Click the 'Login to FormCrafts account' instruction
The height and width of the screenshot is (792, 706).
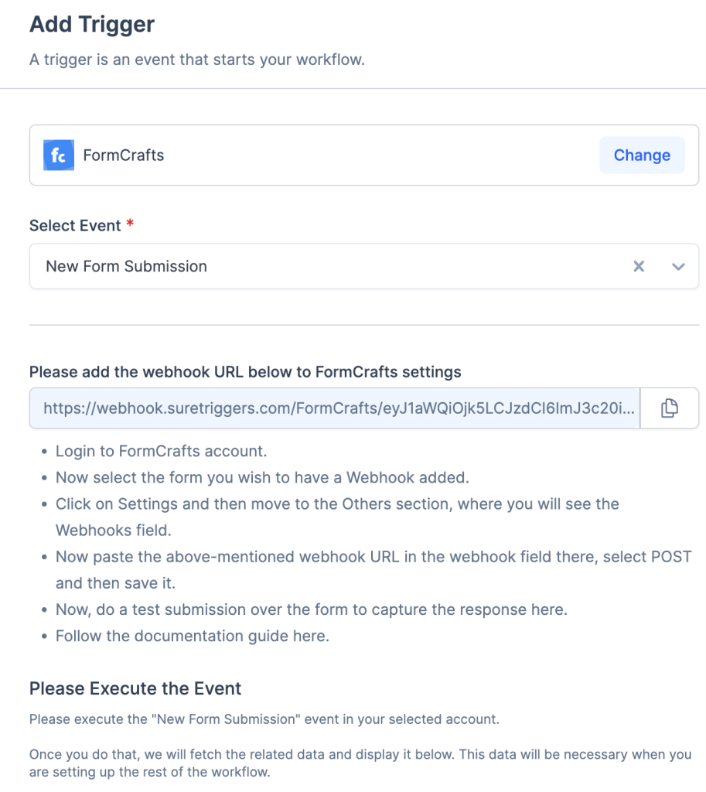click(161, 451)
